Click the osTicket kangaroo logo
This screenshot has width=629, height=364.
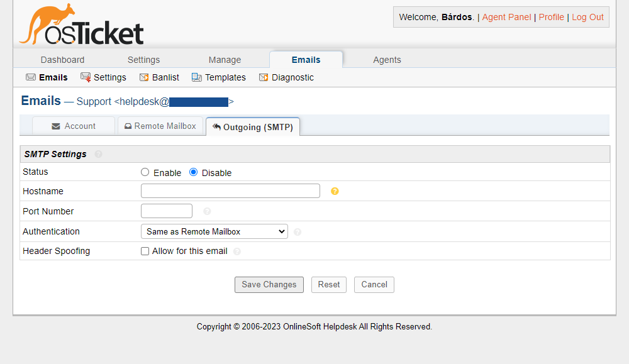click(x=81, y=25)
